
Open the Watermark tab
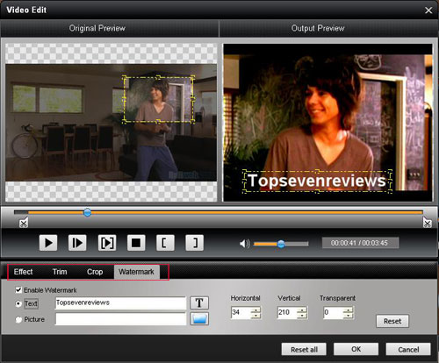[x=136, y=272]
